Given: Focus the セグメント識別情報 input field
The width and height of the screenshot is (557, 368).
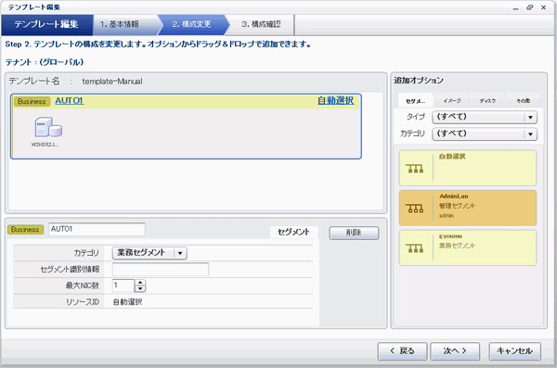Looking at the screenshot, I should coord(161,270).
